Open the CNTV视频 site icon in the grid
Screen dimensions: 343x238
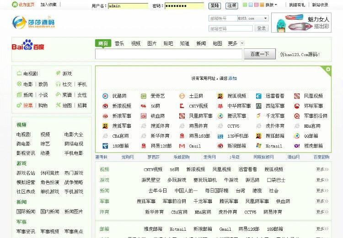click(182, 106)
